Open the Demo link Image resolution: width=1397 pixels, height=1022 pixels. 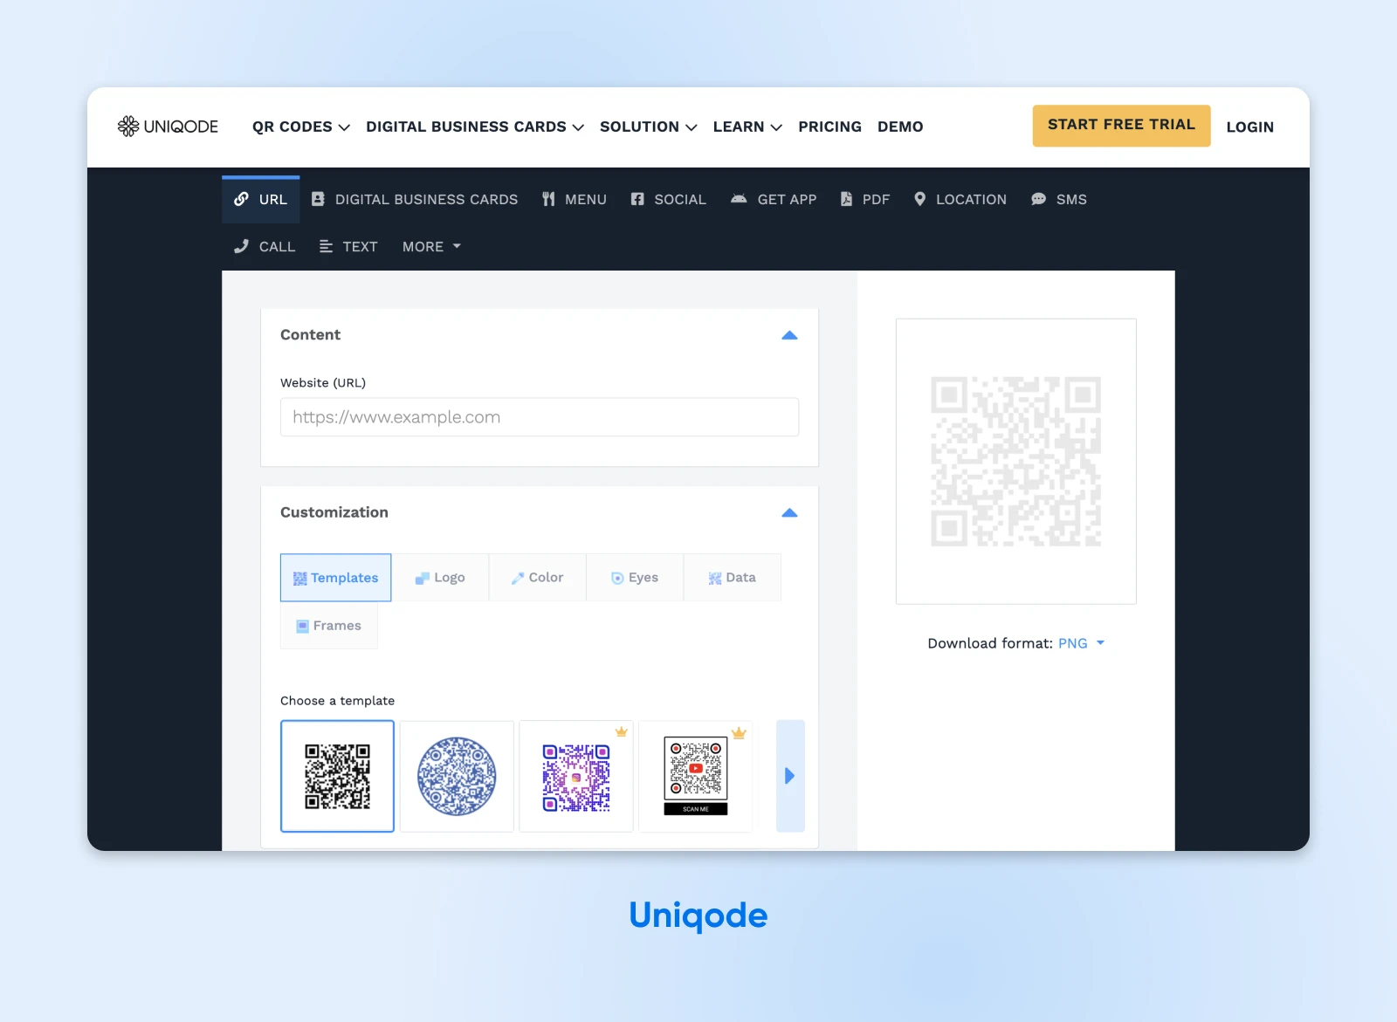coord(900,127)
